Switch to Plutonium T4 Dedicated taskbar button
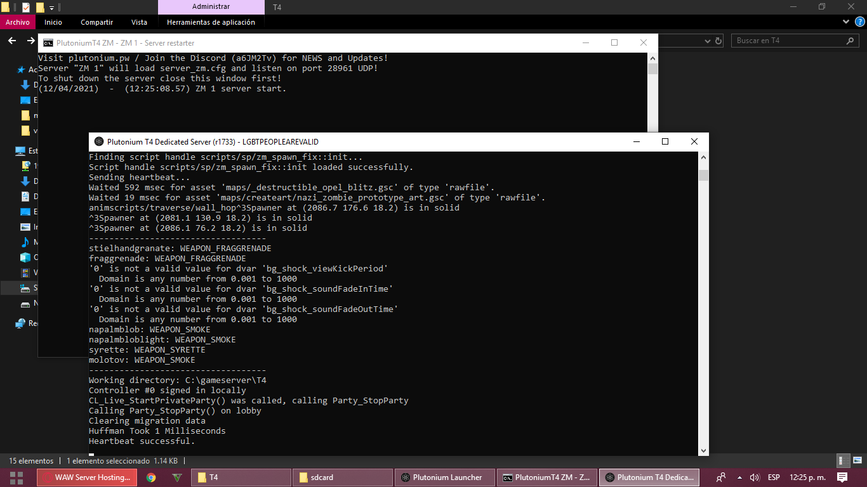Viewport: 867px width, 487px height. pos(649,477)
